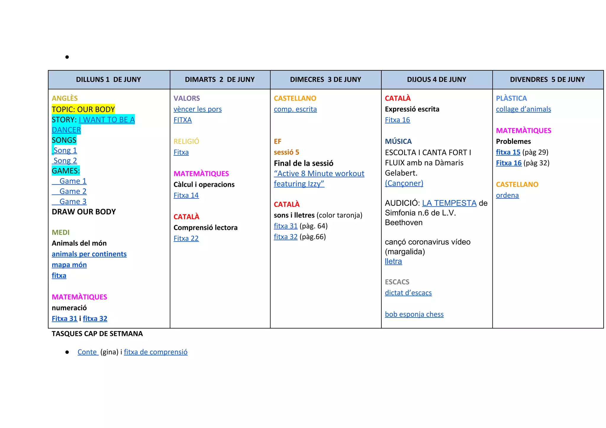Open Active 8 Minute workout link
Image resolution: width=606 pixels, height=428 pixels.
319,174
